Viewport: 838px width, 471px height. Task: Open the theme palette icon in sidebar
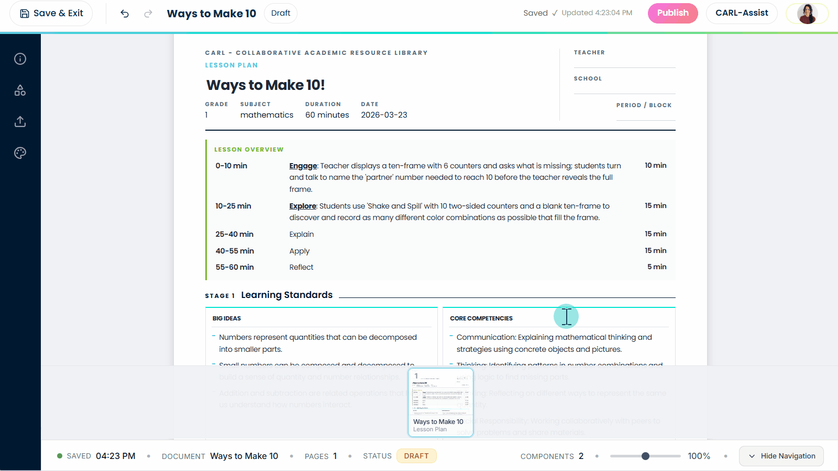(20, 153)
